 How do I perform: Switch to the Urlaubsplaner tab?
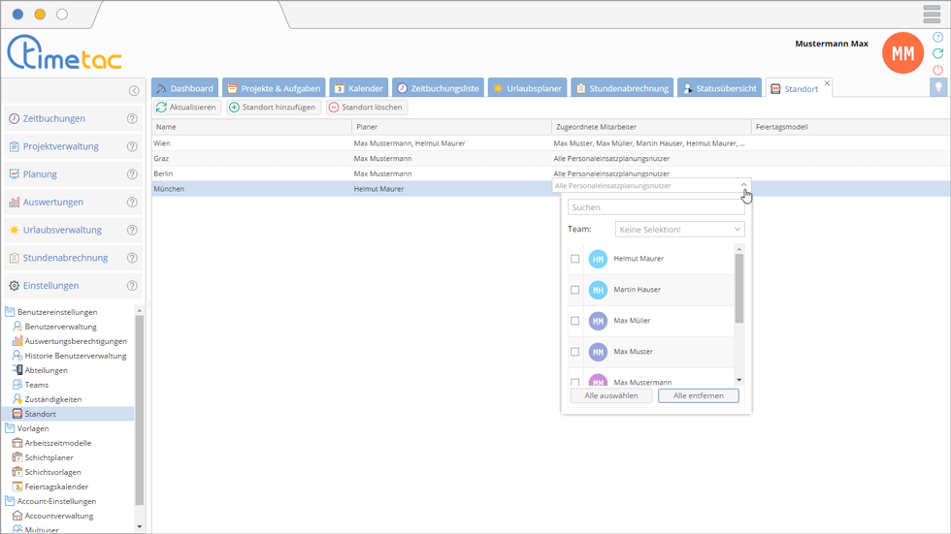click(527, 88)
